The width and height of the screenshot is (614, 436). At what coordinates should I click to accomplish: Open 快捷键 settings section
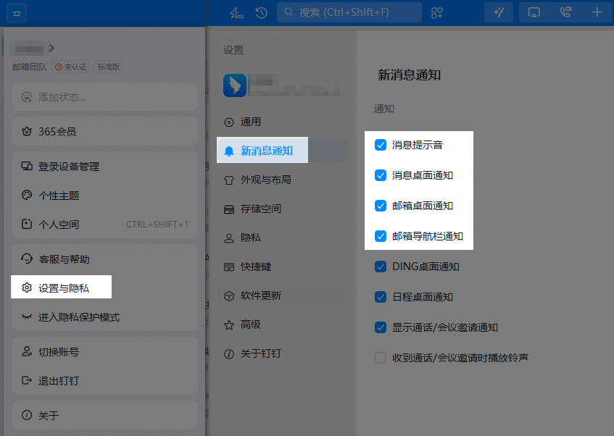pyautogui.click(x=255, y=267)
